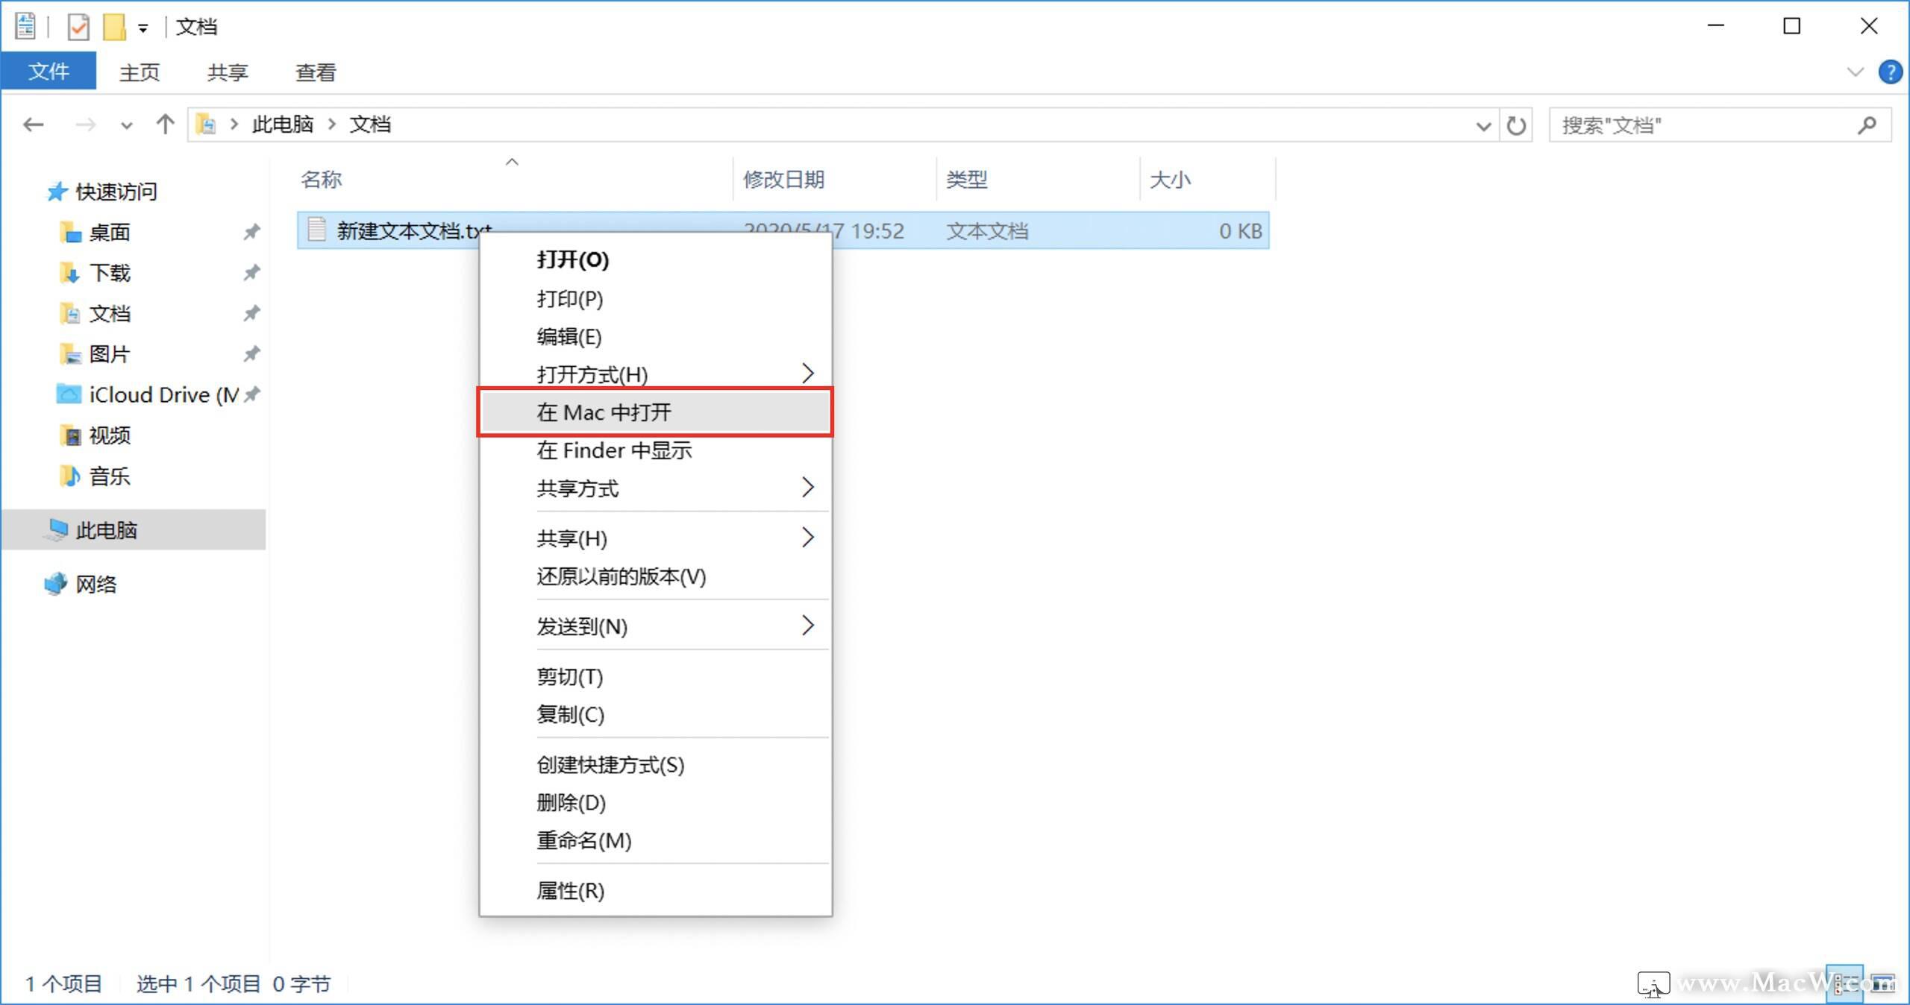
Task: Click the search magnifier icon
Action: (x=1867, y=125)
